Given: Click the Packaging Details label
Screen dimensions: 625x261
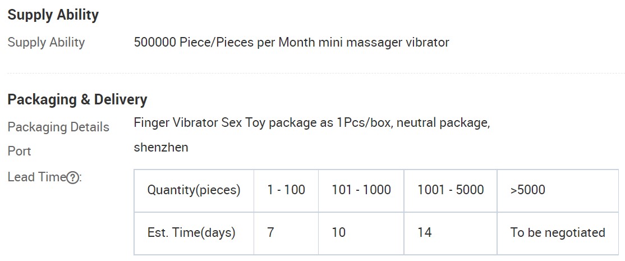Looking at the screenshot, I should point(58,127).
